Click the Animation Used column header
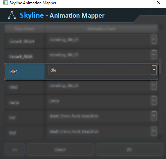Screen dimensions: 166x159 101,29
